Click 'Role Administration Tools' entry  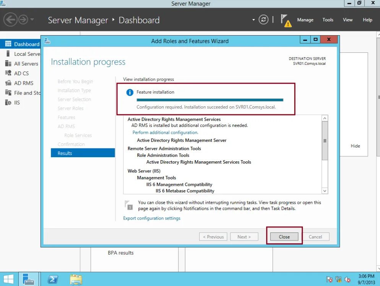point(163,155)
